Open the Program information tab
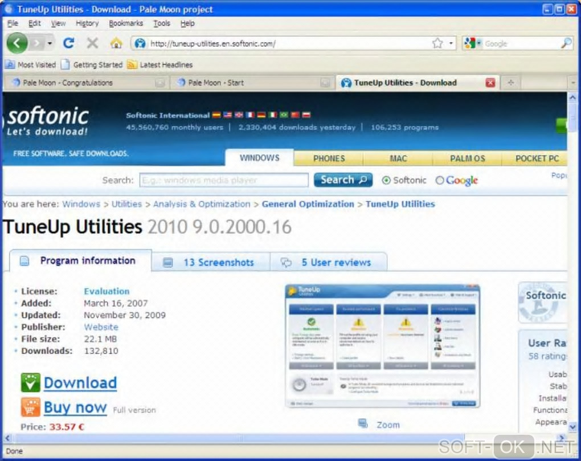Screen dimensions: 581x461 81,260
